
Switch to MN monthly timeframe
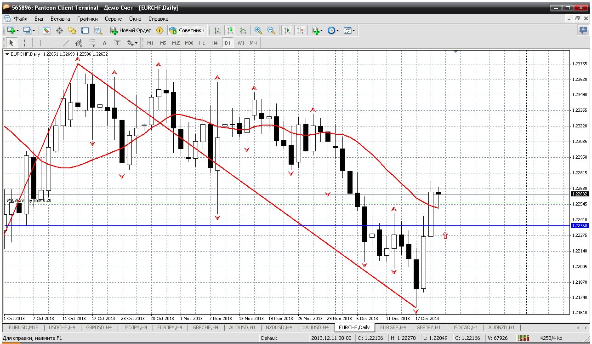[253, 43]
